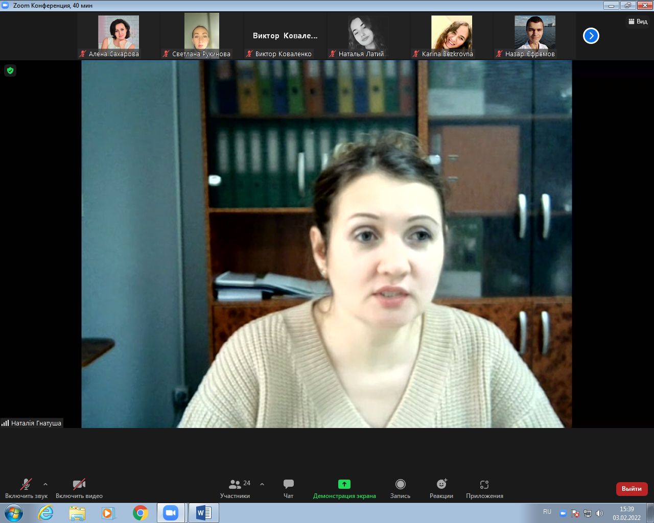Open the Реакции reactions menu

(441, 488)
